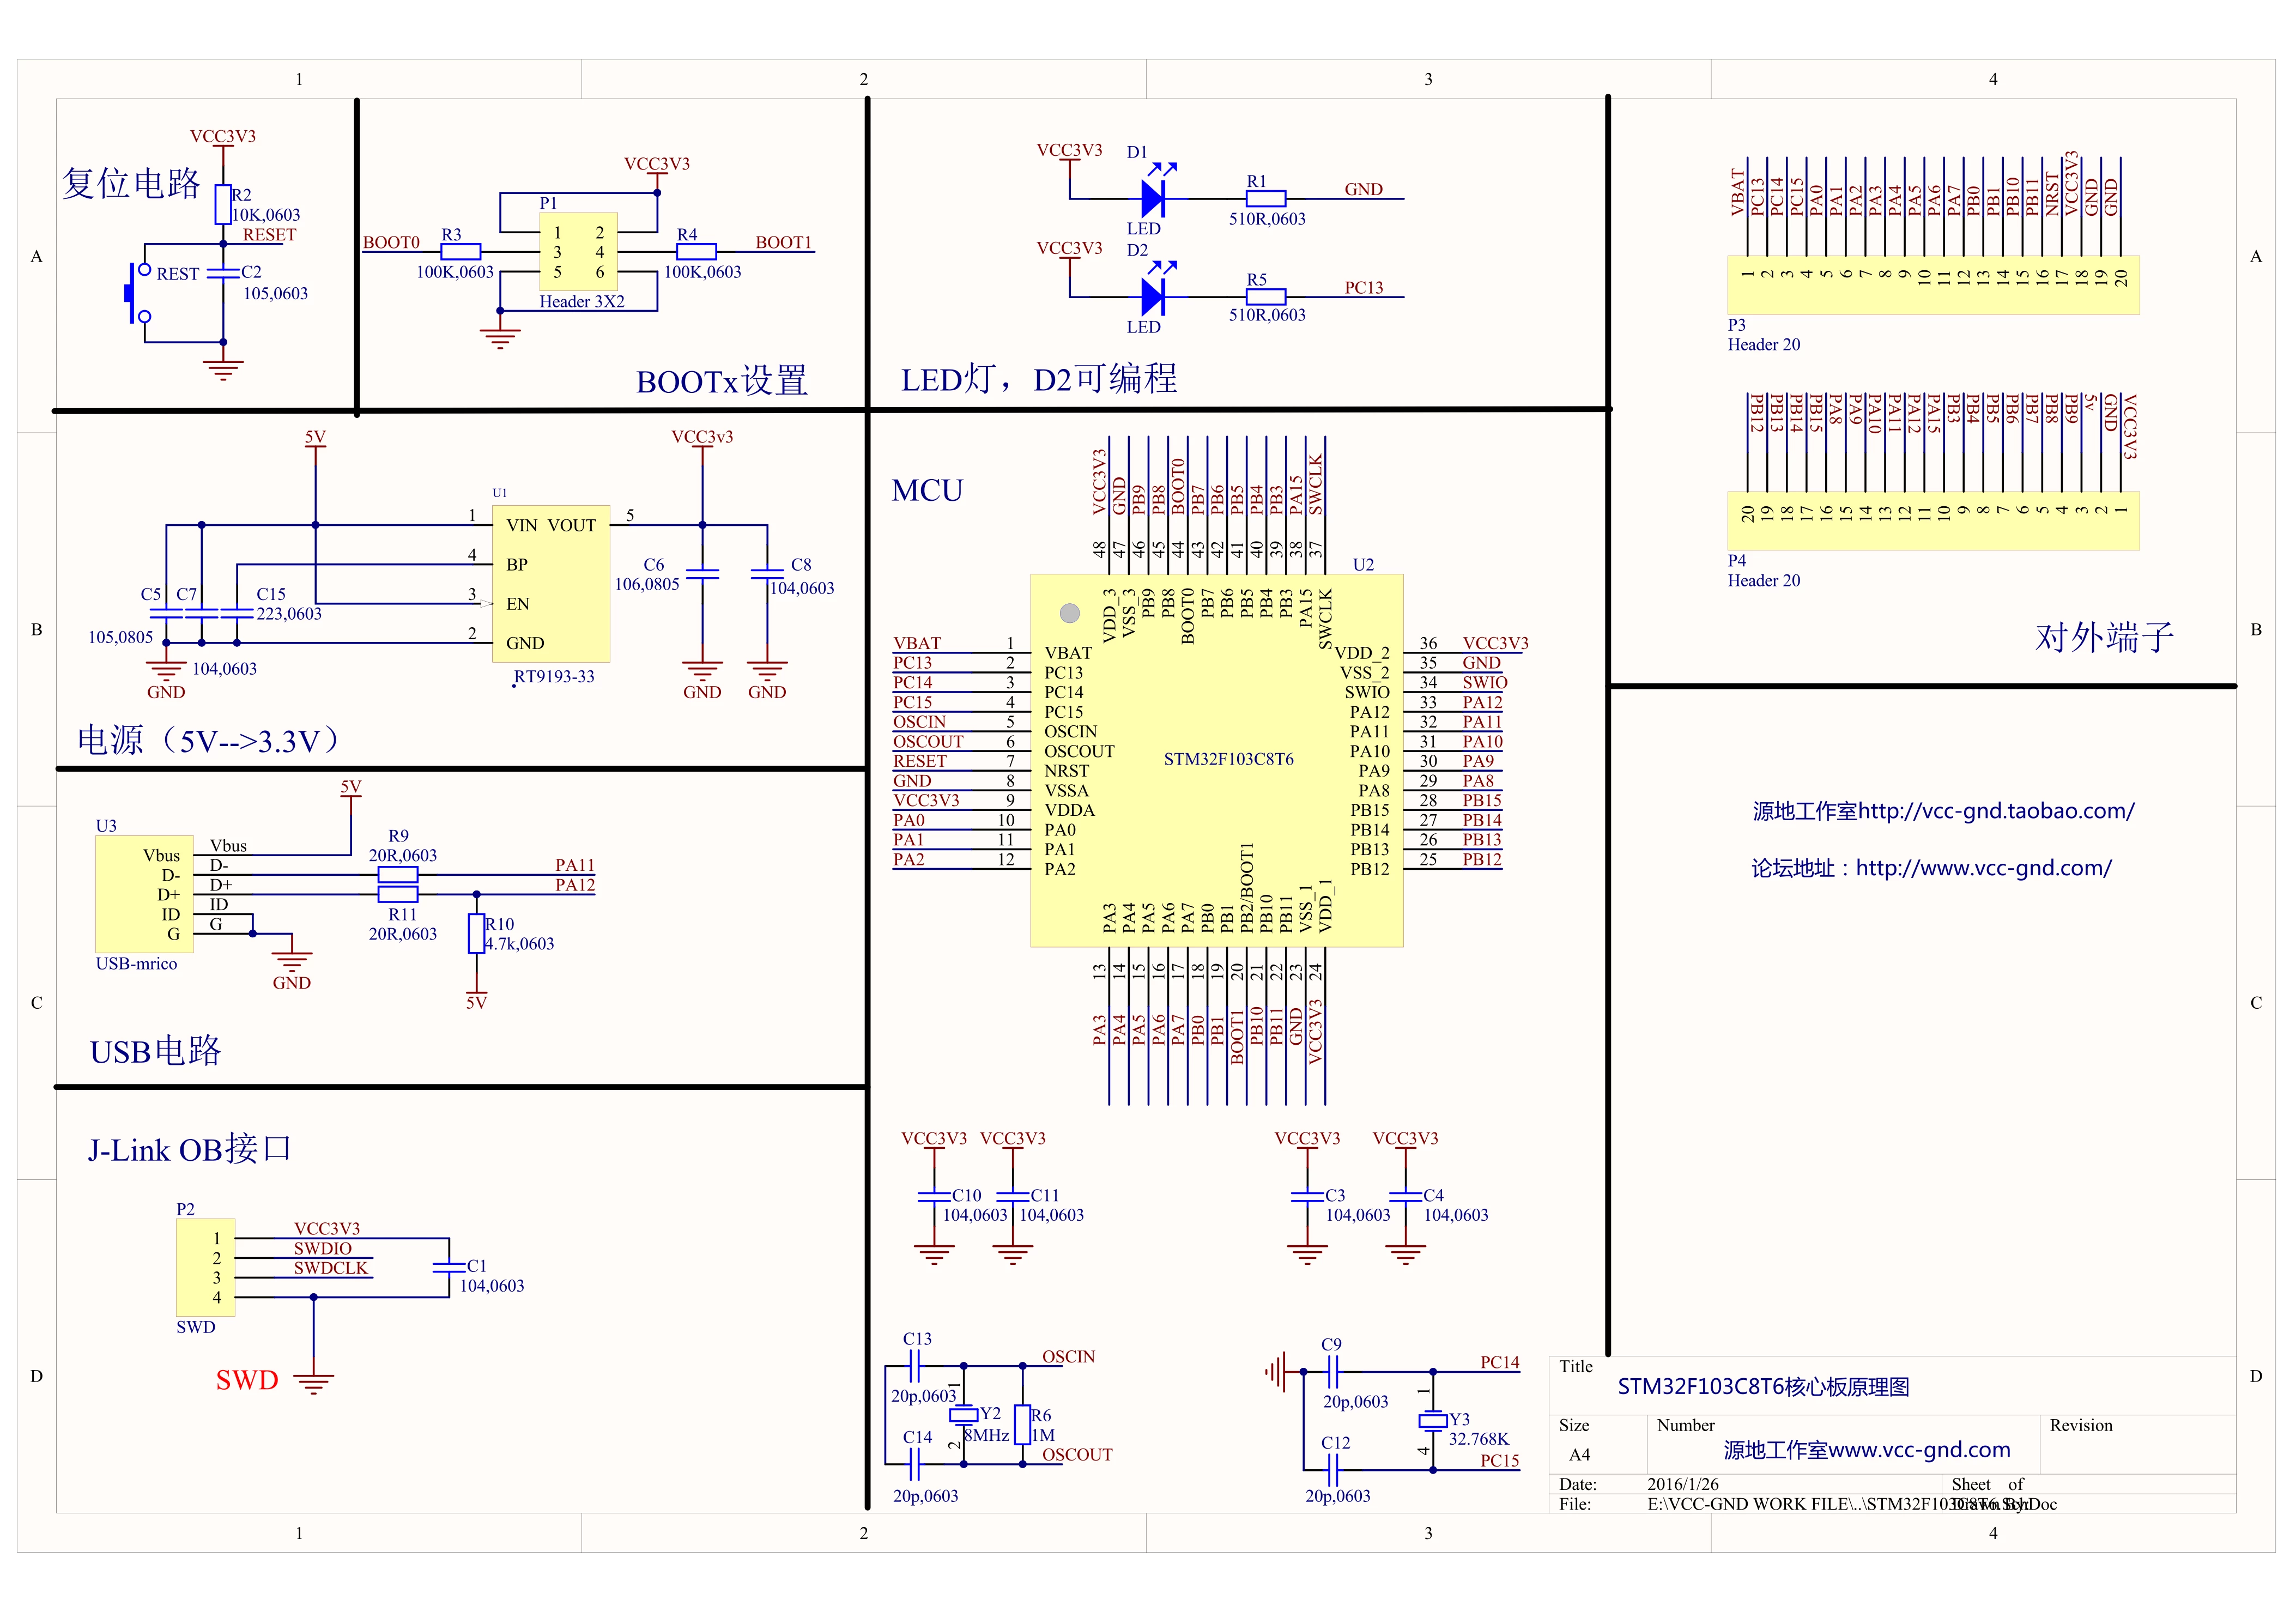Click the pin-1 dot marker on U2
The image size is (2296, 1624).
click(1069, 612)
